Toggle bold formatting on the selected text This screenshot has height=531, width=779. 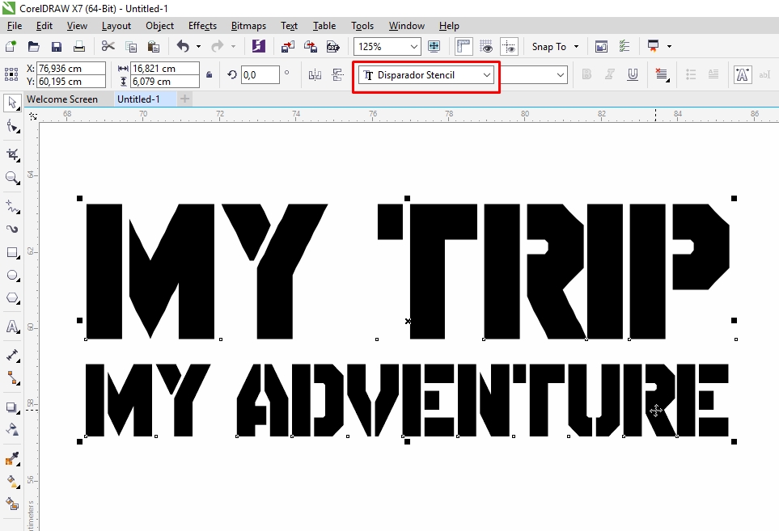click(585, 74)
